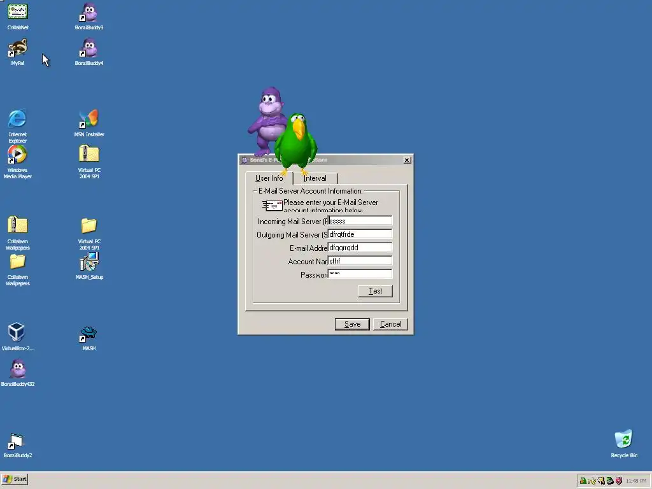Select the BonziBuddy2 shortcut icon
This screenshot has height=489, width=652.
pyautogui.click(x=17, y=445)
